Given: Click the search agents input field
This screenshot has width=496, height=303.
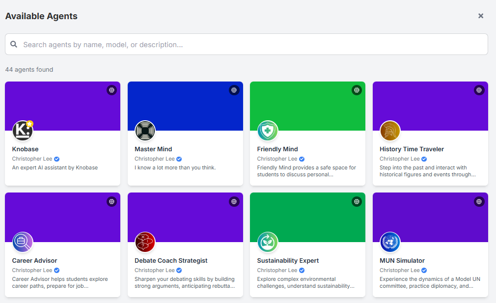Looking at the screenshot, I should (x=247, y=44).
